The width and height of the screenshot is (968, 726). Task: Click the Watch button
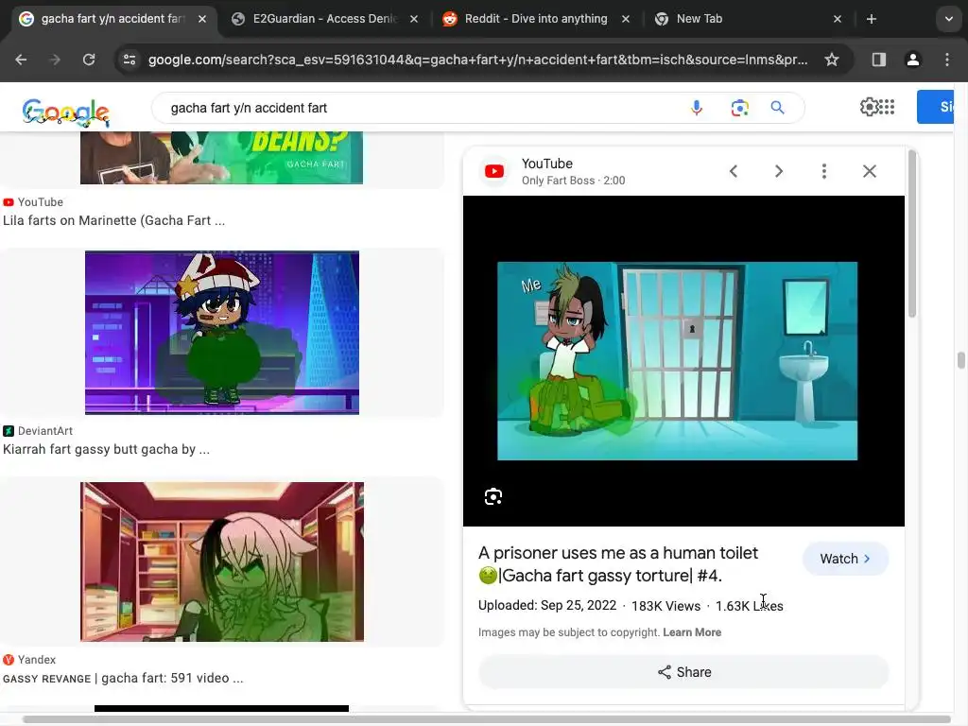click(x=844, y=559)
